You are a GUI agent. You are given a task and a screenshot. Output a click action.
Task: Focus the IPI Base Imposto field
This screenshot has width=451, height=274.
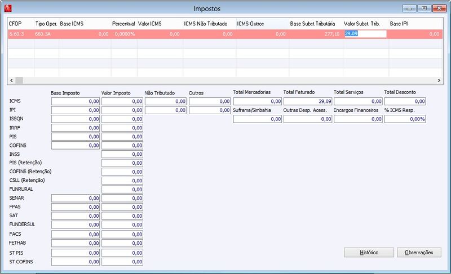pyautogui.click(x=76, y=110)
